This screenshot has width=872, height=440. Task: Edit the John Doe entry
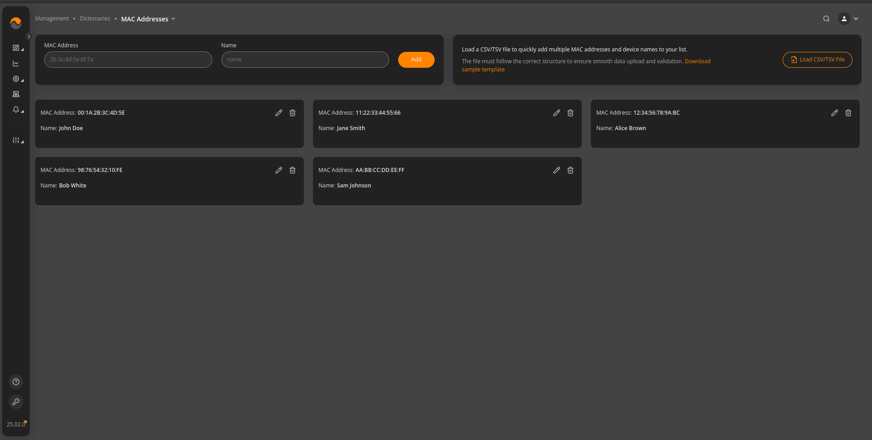[x=279, y=113]
